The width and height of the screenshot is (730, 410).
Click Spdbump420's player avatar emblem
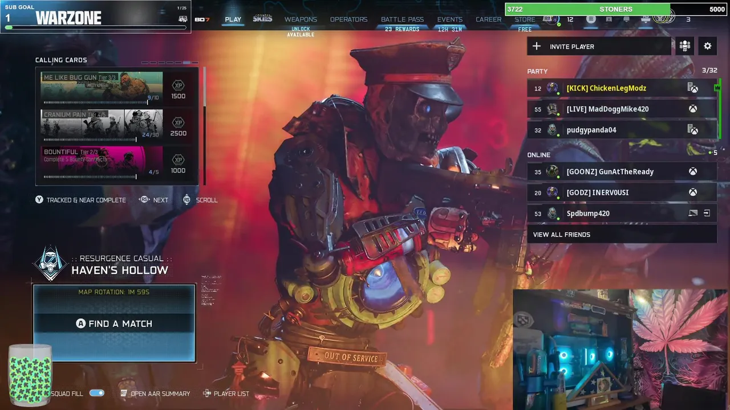tap(552, 213)
